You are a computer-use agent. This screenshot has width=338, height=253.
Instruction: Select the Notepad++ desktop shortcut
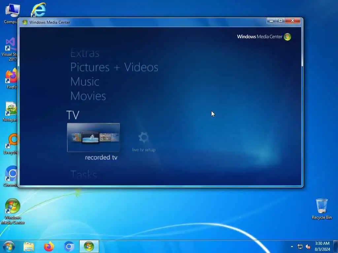pos(10,111)
